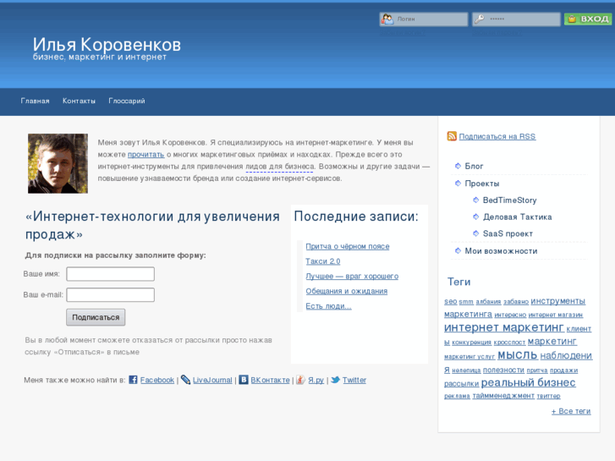Select the seo tag
This screenshot has height=461, width=615.
click(450, 301)
